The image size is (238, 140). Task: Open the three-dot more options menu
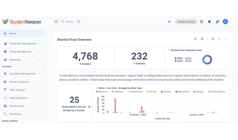tap(226, 39)
